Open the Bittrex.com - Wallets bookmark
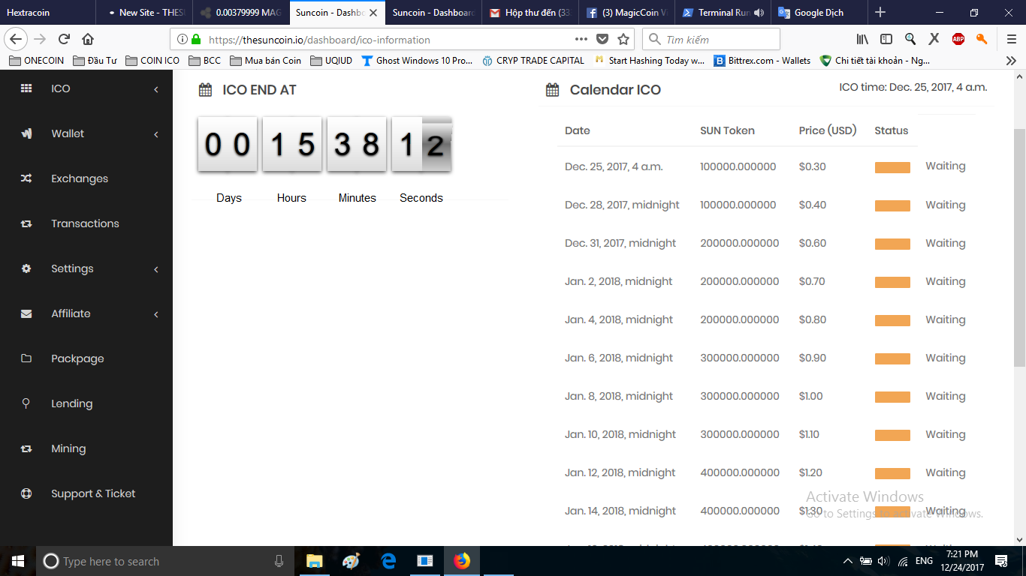The width and height of the screenshot is (1026, 576). pos(762,61)
